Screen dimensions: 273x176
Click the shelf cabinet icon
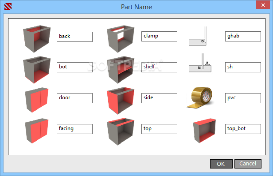pyautogui.click(x=121, y=70)
